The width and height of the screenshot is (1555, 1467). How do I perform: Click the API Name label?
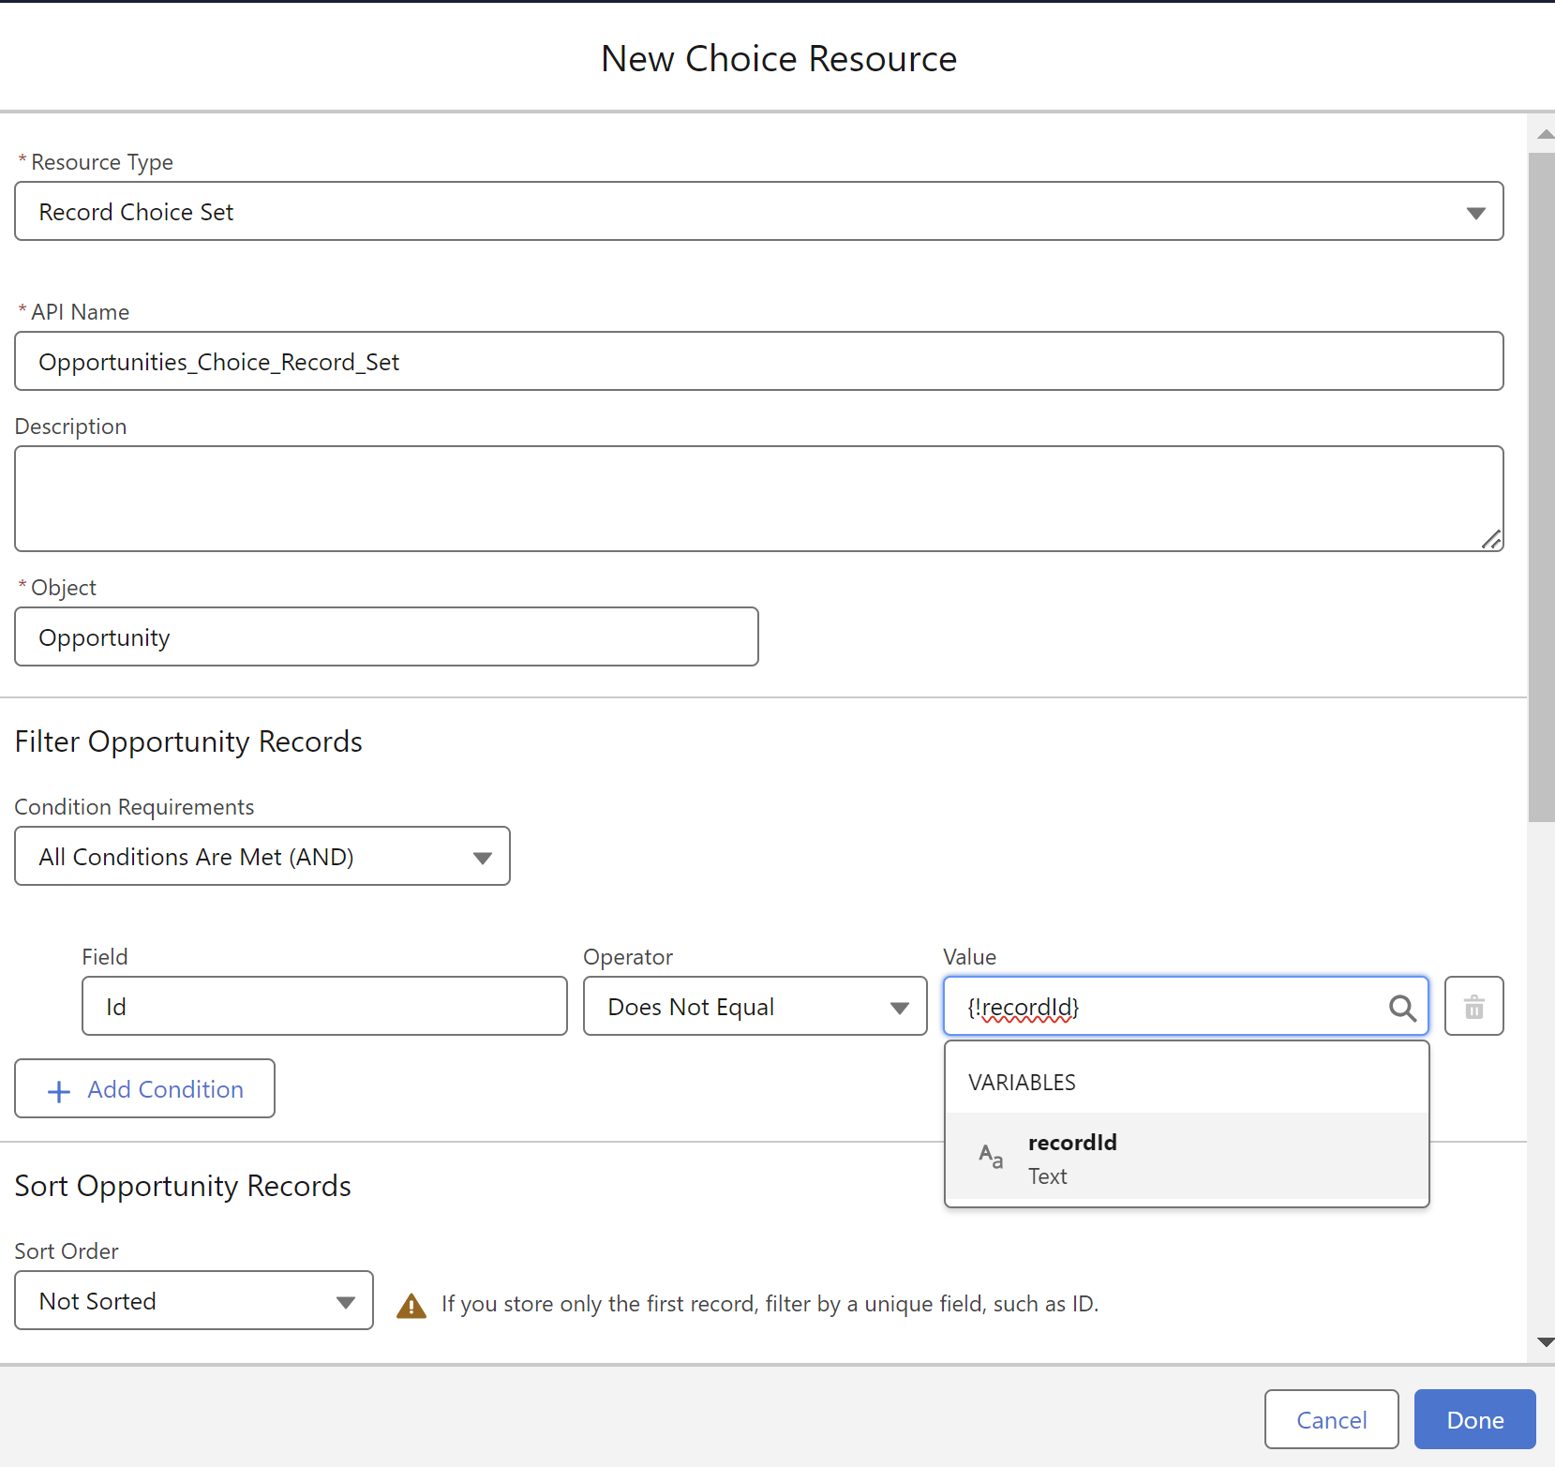coord(81,312)
